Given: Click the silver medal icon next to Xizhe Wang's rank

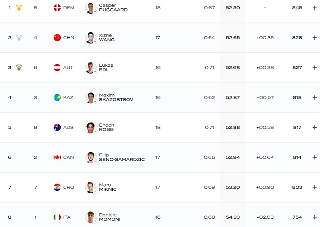Looking at the screenshot, I should point(19,37).
